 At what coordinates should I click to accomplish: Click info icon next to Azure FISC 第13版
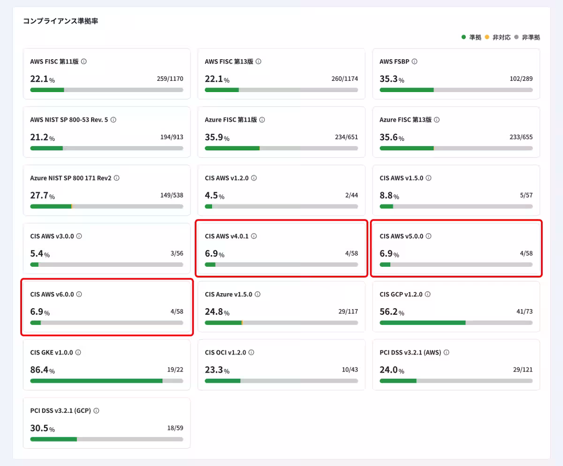pos(437,120)
